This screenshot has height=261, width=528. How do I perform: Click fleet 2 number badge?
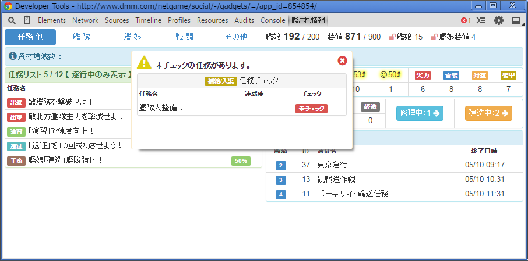(x=281, y=165)
